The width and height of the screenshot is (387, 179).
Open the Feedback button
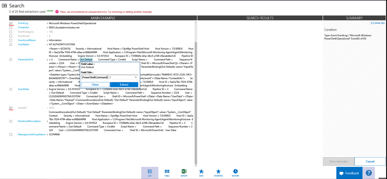pos(349,173)
